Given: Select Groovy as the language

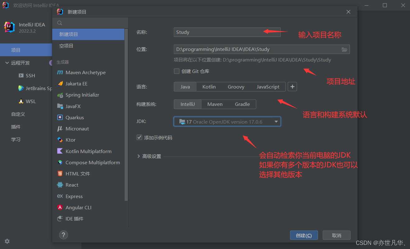Looking at the screenshot, I should click(236, 87).
